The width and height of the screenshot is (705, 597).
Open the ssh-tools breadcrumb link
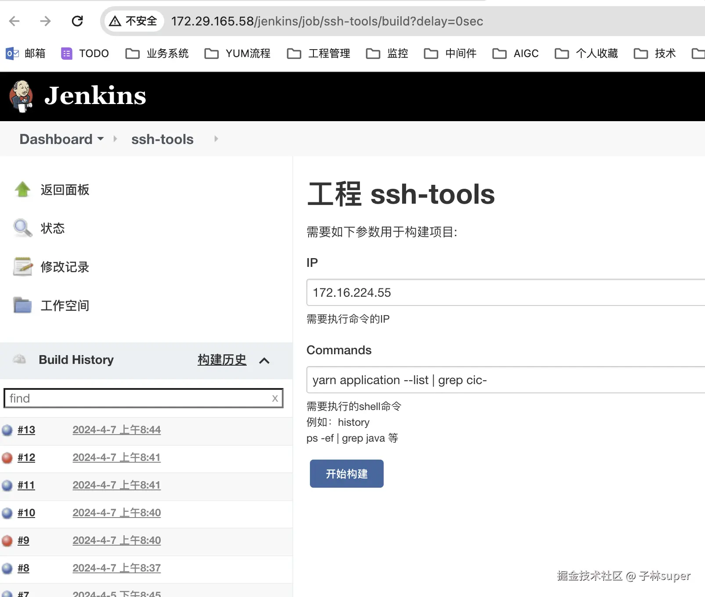(x=162, y=139)
